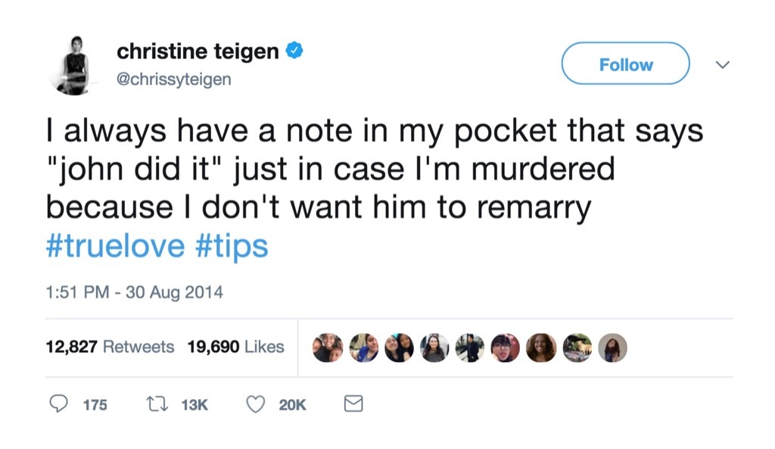
Task: View the last liker's avatar on the right
Action: (x=613, y=347)
